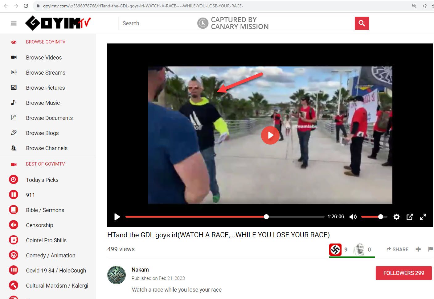Mute the video with speaker icon
The width and height of the screenshot is (434, 299).
(x=353, y=217)
